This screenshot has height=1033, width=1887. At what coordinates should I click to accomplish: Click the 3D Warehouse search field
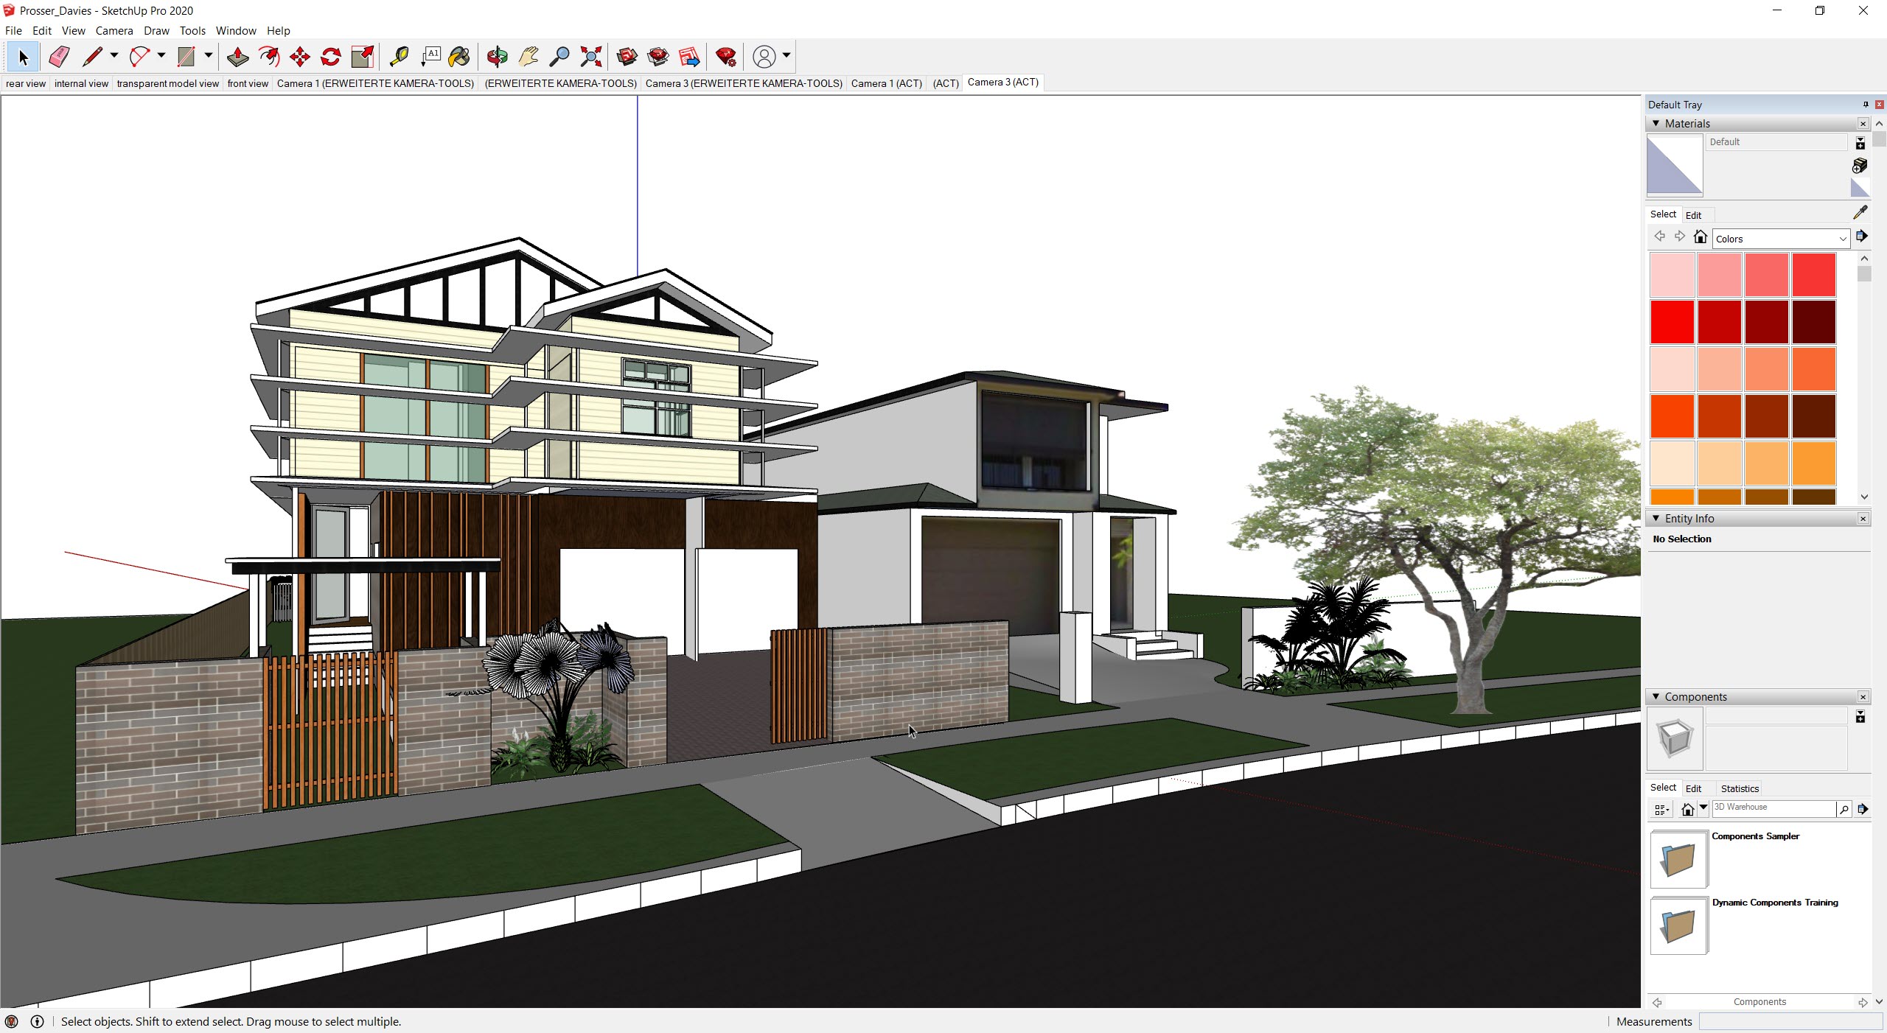pyautogui.click(x=1773, y=808)
